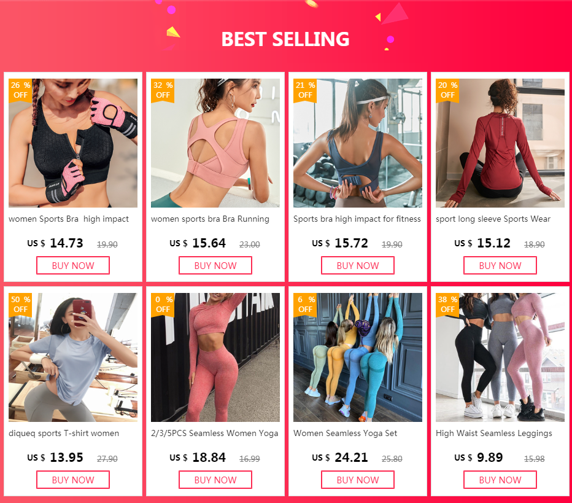This screenshot has width=572, height=503.
Task: Open the black zip-front sports bra photo
Action: click(x=73, y=143)
